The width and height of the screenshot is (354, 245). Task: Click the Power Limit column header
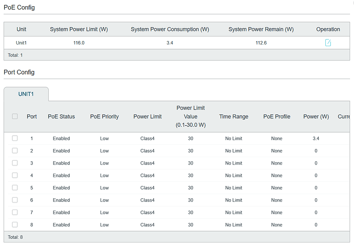[x=147, y=117]
